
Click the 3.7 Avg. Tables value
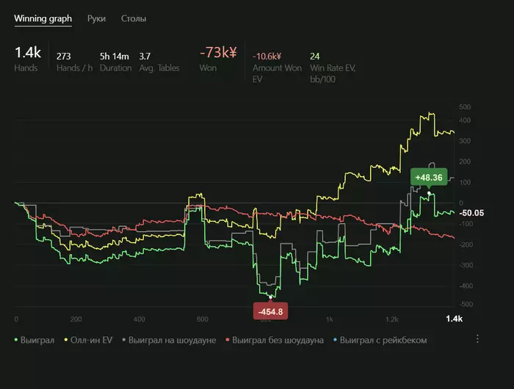[145, 57]
